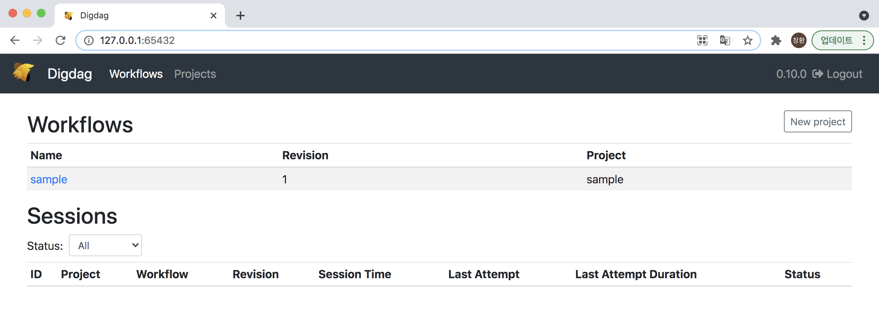
Task: Open the sample workflow link
Action: point(49,179)
